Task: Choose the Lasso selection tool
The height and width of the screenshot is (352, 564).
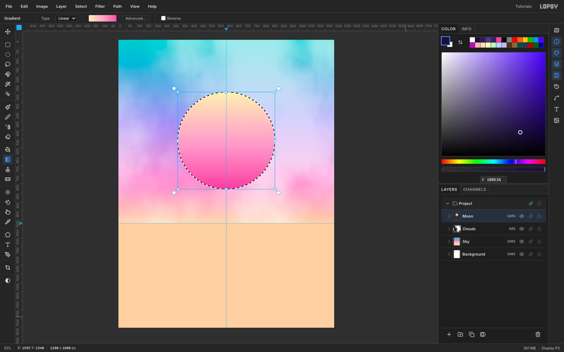Action: click(x=8, y=64)
